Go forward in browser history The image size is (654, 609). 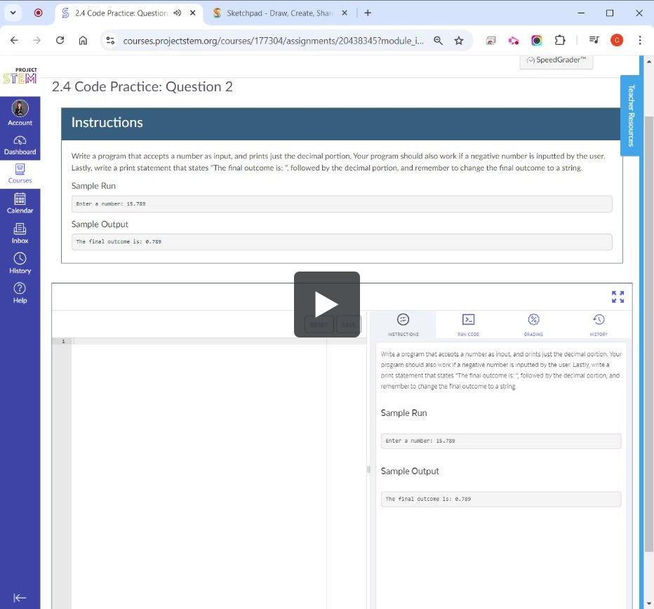click(37, 41)
